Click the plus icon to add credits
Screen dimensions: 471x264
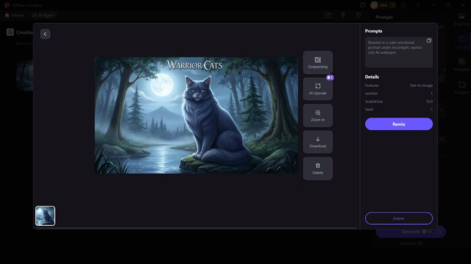(392, 5)
